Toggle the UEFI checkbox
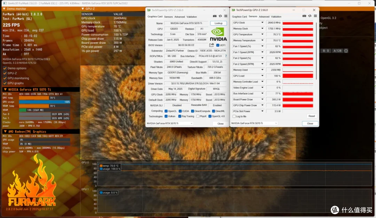Viewport: 376px width, 218px height. [x=218, y=45]
